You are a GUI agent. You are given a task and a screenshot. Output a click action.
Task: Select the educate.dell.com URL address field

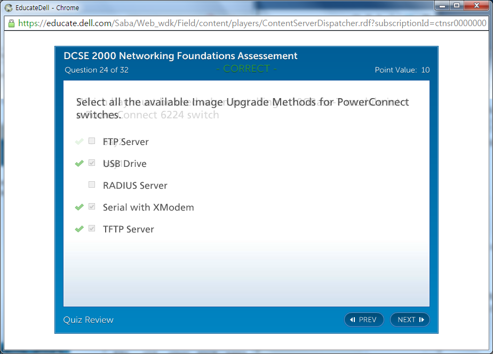coord(251,23)
